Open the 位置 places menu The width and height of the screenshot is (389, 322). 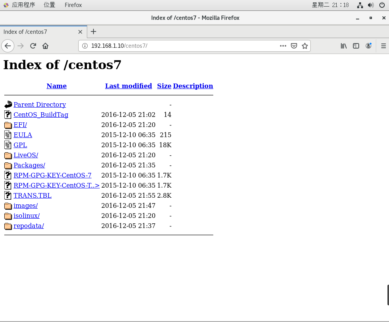tap(49, 5)
